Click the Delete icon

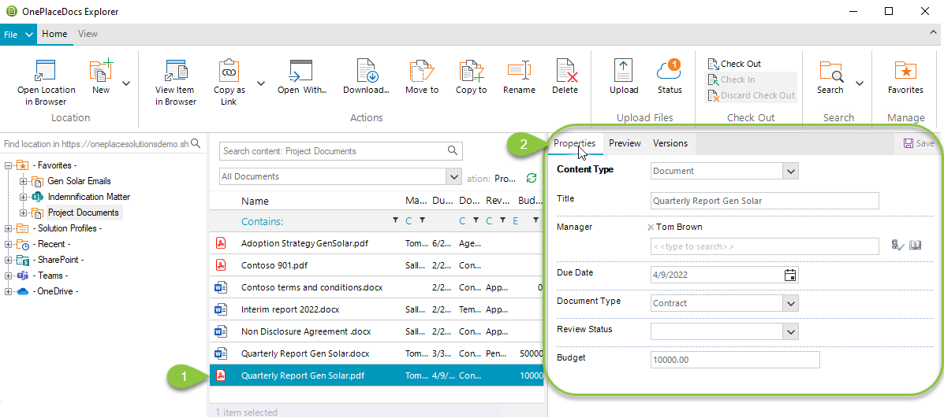coord(565,71)
